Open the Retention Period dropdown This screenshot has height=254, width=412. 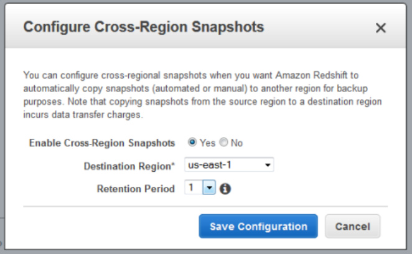click(199, 188)
